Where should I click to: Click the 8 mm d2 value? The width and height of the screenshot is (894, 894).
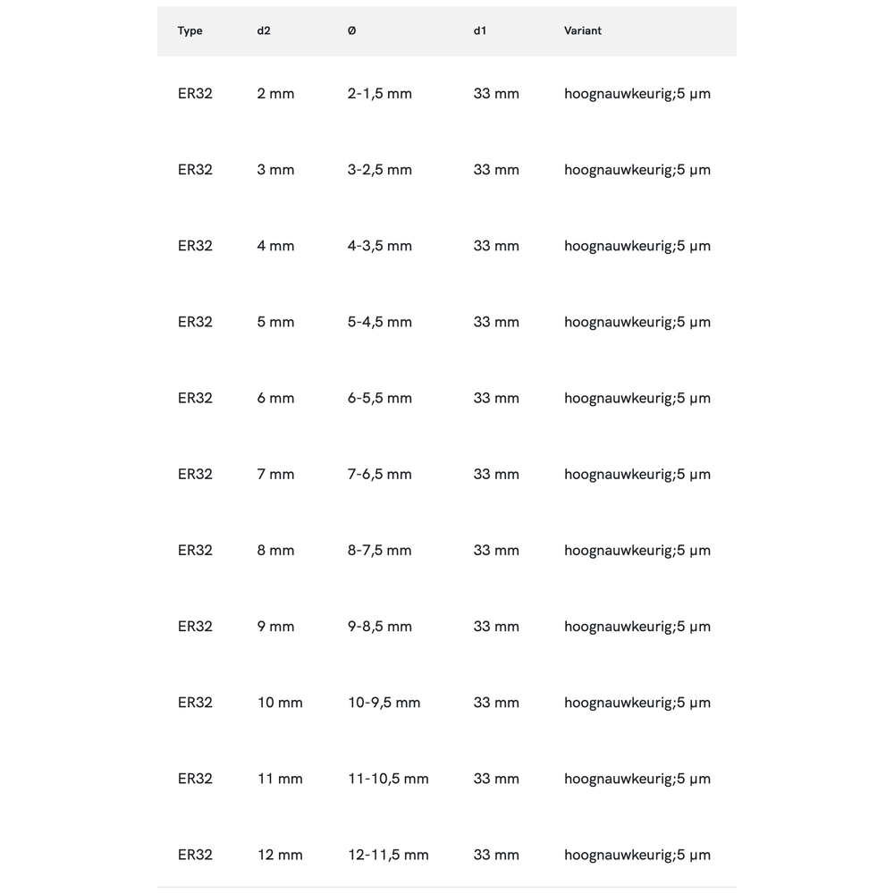click(x=275, y=550)
